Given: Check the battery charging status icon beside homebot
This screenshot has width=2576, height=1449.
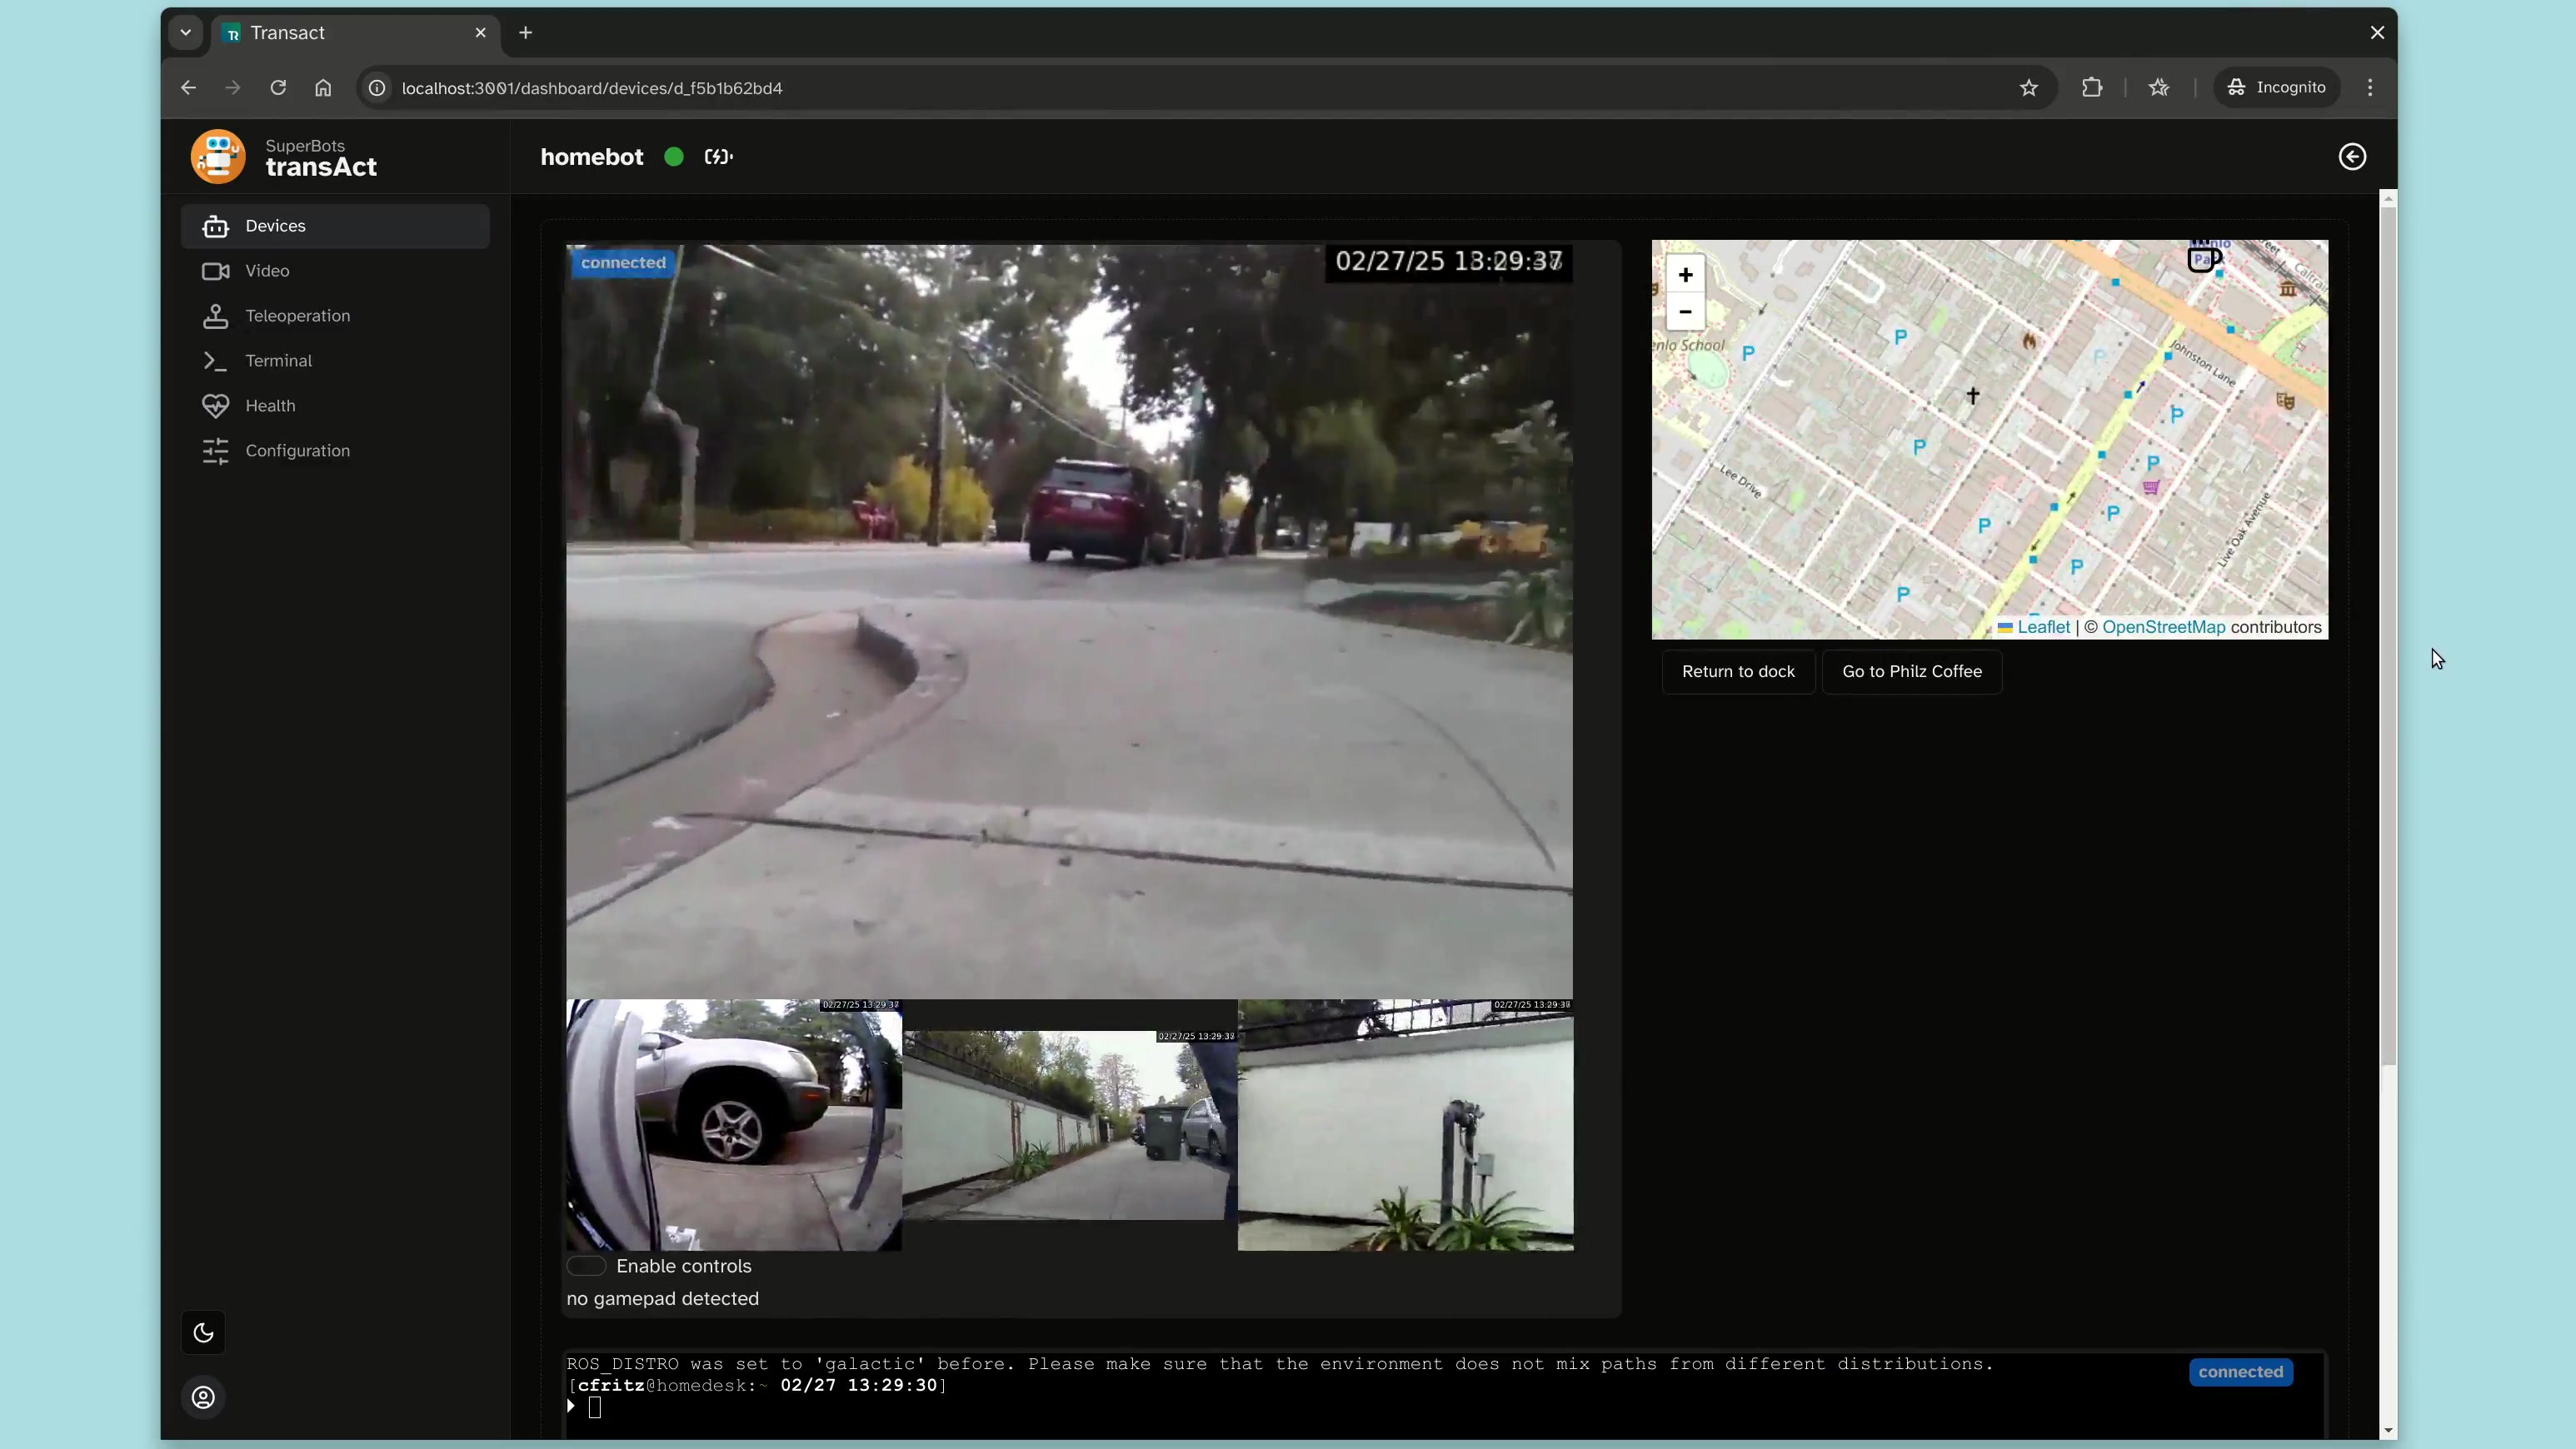Looking at the screenshot, I should coord(717,157).
